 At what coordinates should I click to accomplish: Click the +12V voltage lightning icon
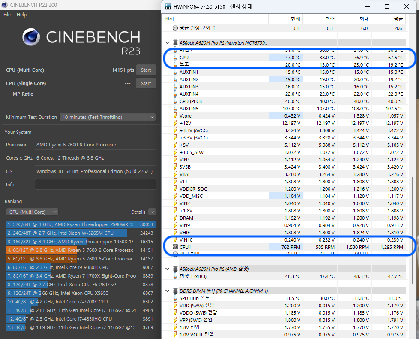(175, 123)
